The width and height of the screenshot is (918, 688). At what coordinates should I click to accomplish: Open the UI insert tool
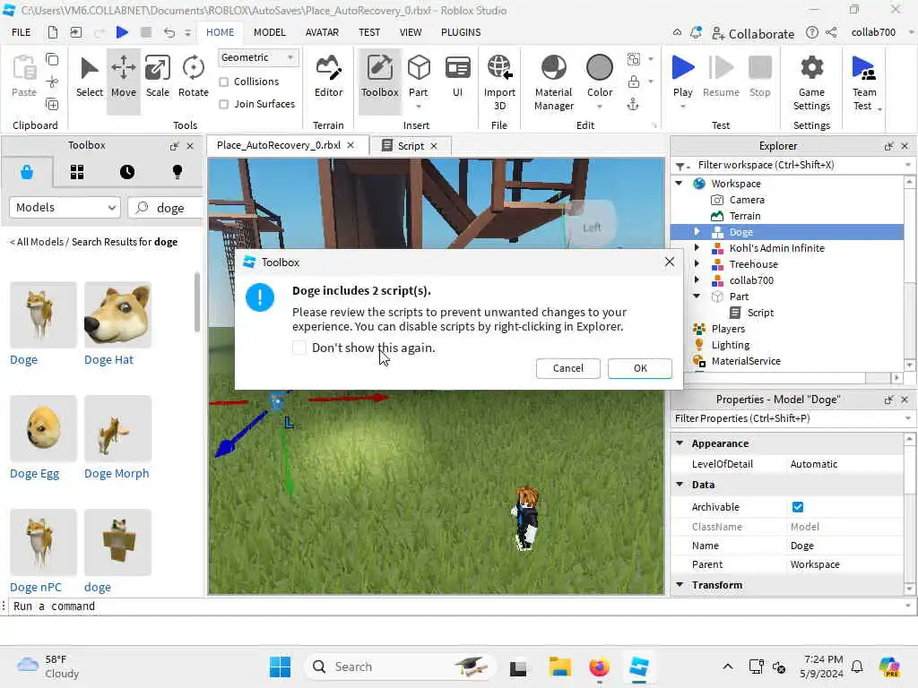pos(458,77)
